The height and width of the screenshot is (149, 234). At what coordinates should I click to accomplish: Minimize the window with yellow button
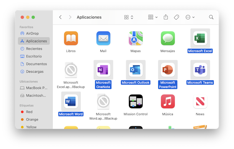(28, 17)
